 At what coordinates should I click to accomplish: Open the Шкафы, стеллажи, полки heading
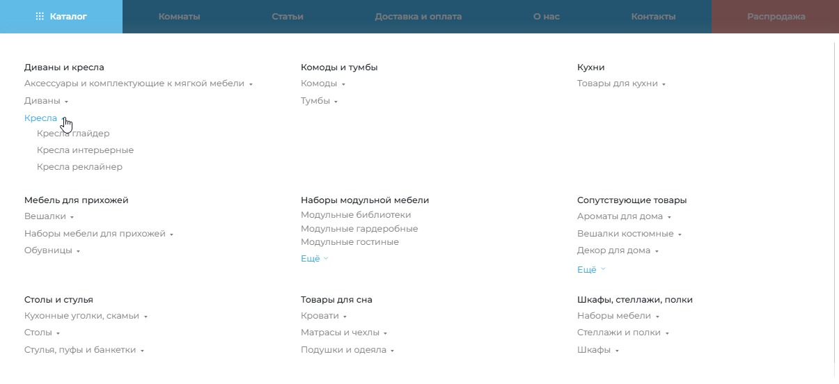click(634, 300)
